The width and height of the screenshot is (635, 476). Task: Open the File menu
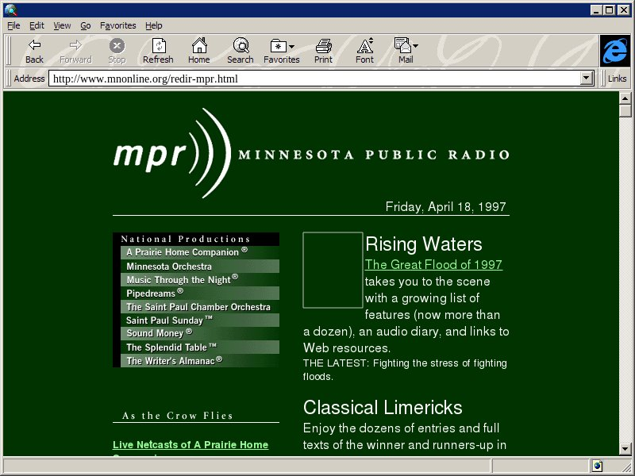[13, 25]
